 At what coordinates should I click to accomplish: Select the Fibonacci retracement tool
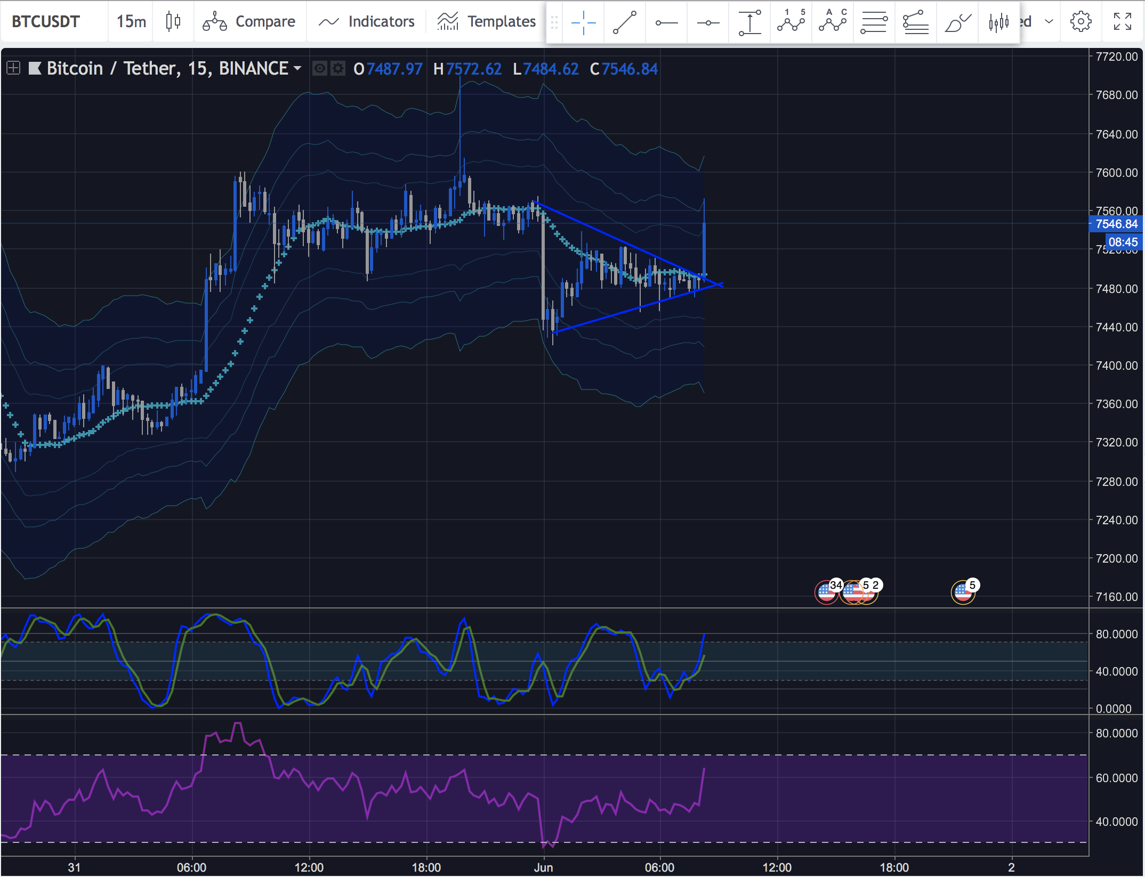[x=874, y=22]
